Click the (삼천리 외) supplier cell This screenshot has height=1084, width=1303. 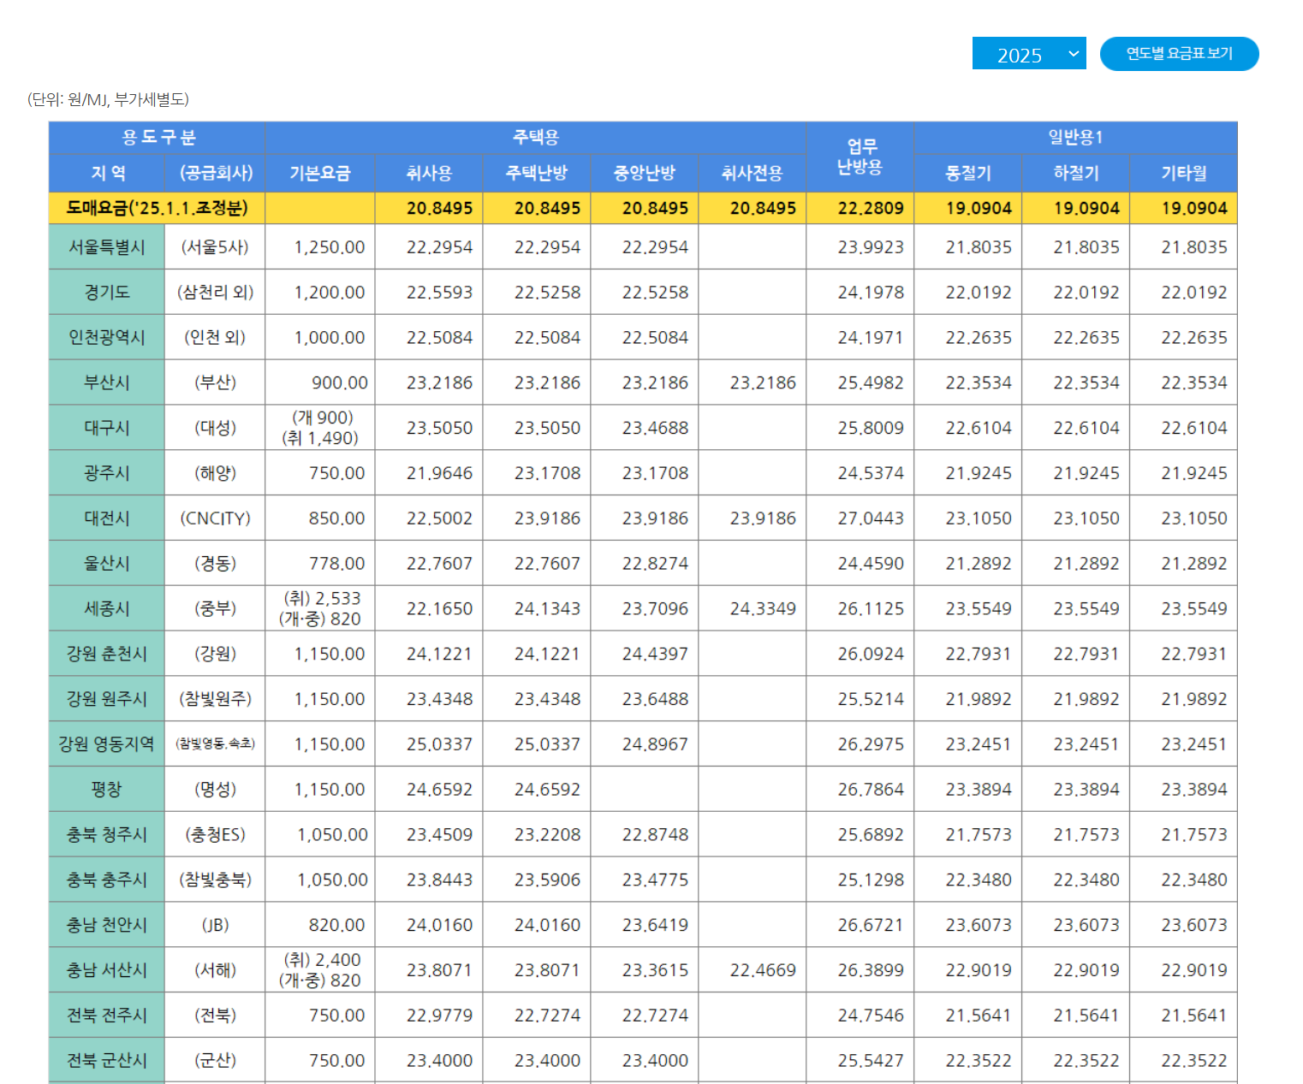tap(215, 293)
